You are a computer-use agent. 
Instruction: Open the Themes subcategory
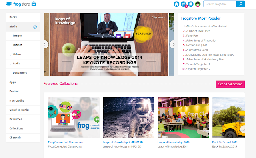[x=23, y=45]
